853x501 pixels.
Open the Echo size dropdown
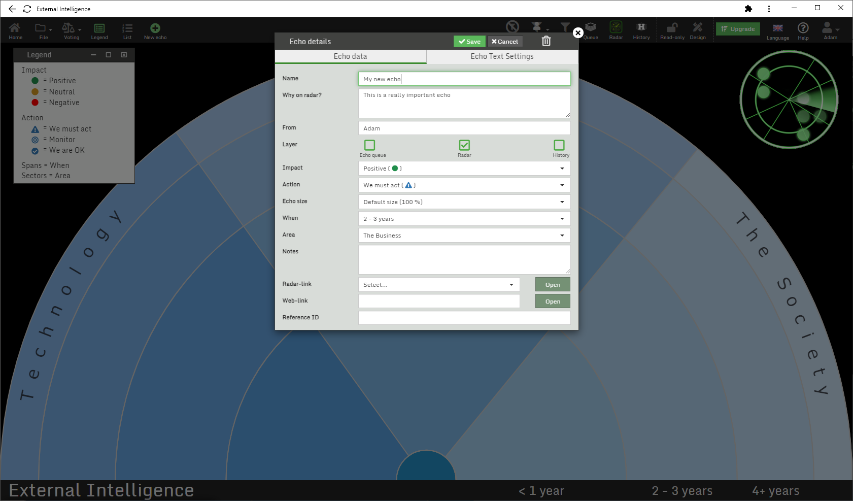coord(464,202)
